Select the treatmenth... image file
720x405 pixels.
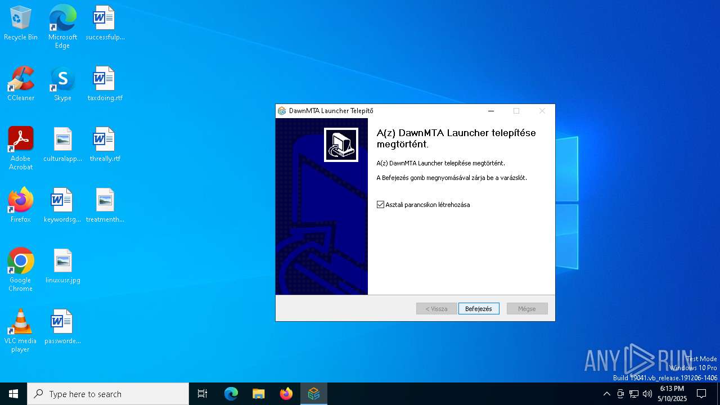tap(105, 206)
